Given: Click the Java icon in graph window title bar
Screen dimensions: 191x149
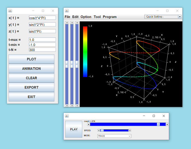Looking at the screenshot, I should point(67,11).
